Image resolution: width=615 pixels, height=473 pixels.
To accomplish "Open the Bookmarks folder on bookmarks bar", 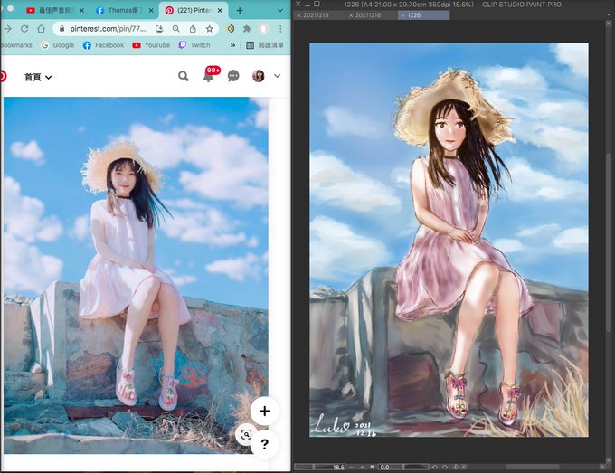I will pos(16,45).
